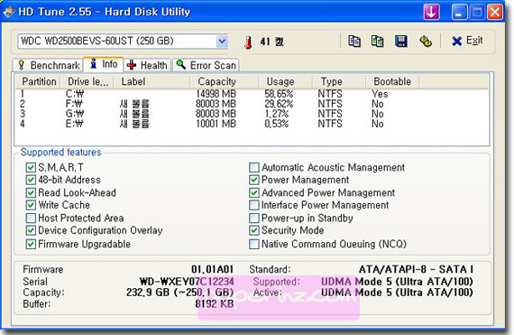Check Native Command Queuing (NCQ) checkbox
514x335 pixels.
254,244
